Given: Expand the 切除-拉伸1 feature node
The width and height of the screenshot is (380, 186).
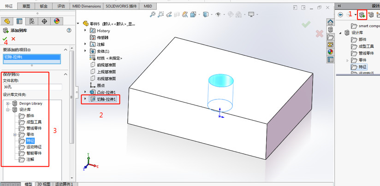Looking at the screenshot, I should 85,99.
